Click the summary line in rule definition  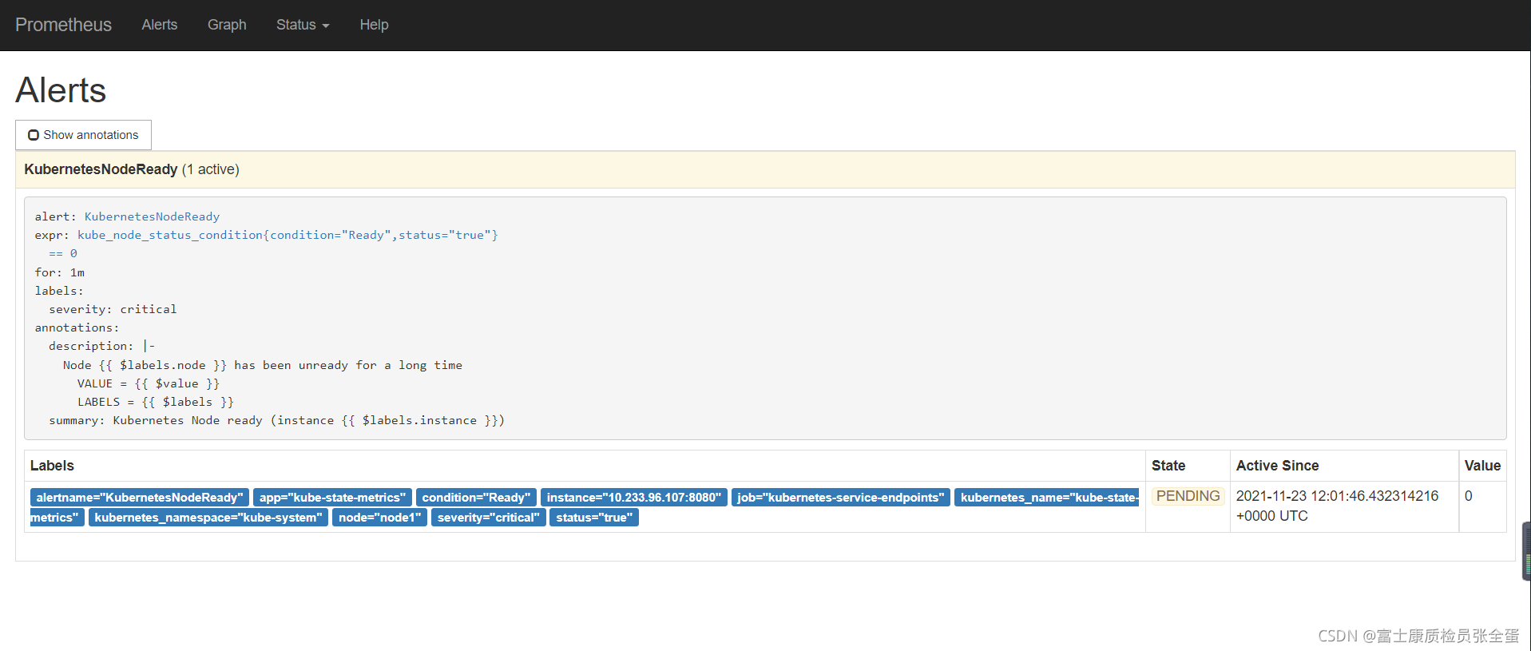click(x=276, y=420)
